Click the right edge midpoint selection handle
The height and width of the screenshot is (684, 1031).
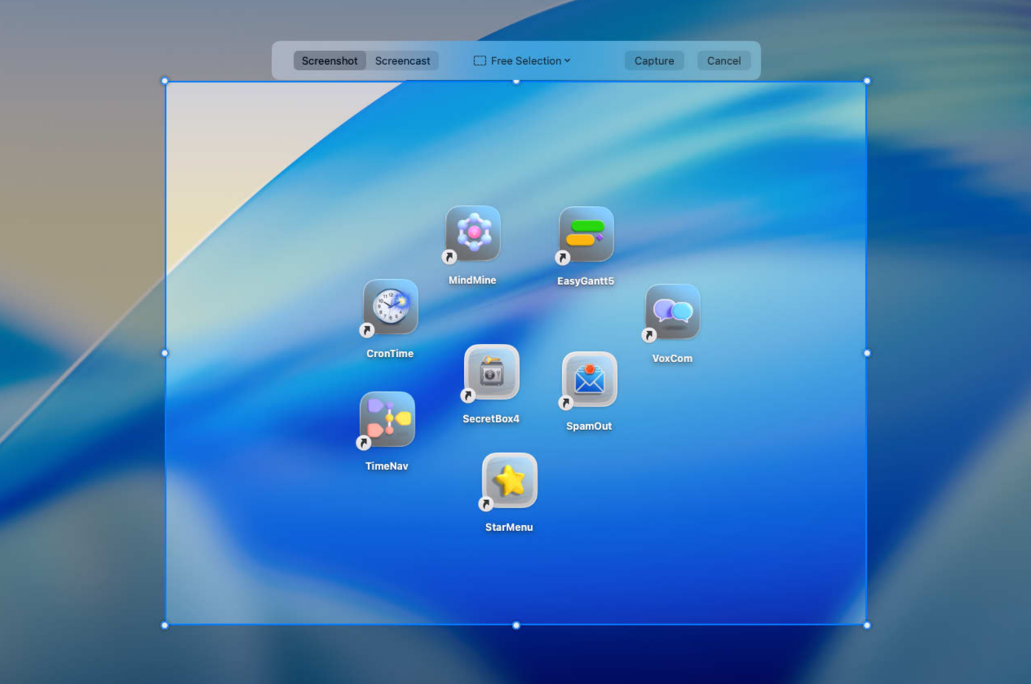coord(867,353)
